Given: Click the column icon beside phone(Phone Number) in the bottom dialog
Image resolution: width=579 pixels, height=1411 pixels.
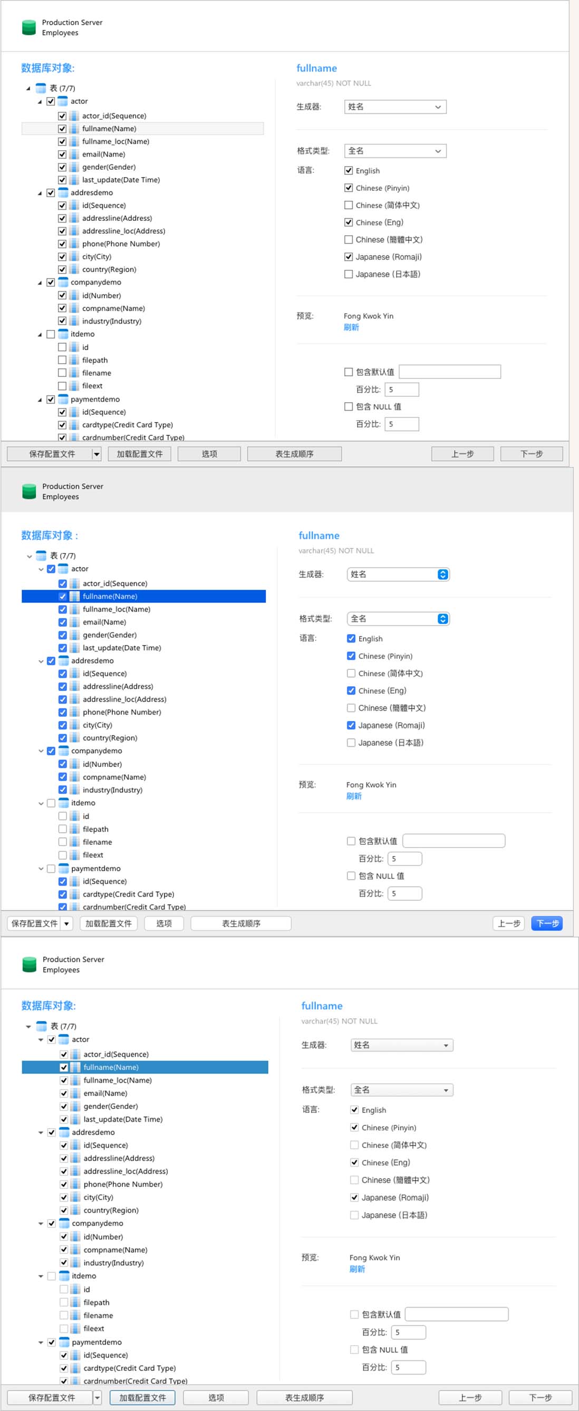Looking at the screenshot, I should click(x=75, y=1184).
